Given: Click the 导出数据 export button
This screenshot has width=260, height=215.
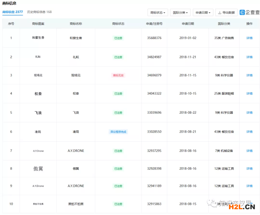Looking at the screenshot, I should coord(226,13).
